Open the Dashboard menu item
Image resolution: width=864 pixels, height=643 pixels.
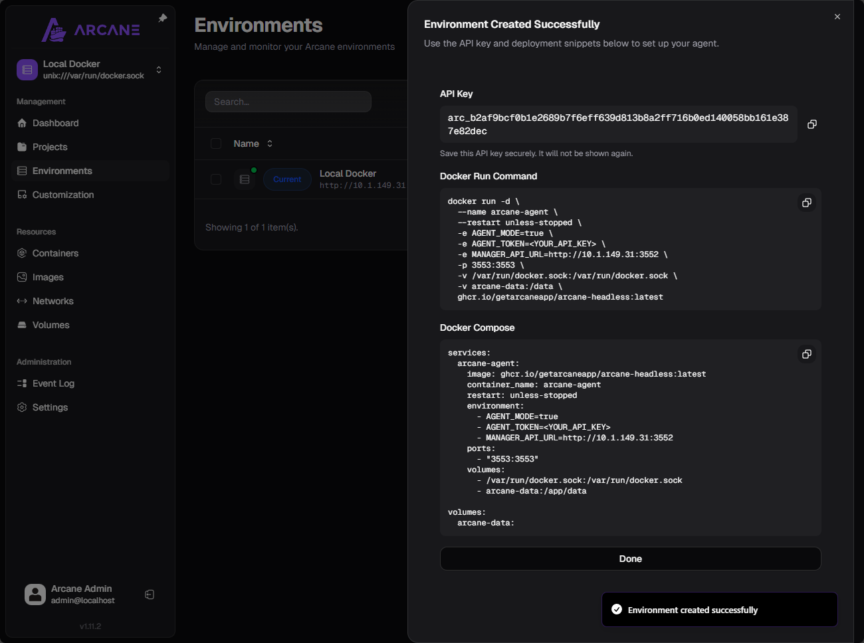(55, 123)
